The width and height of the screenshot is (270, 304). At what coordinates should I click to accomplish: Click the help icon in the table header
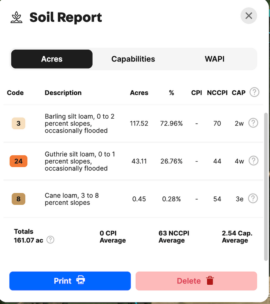coord(254,92)
